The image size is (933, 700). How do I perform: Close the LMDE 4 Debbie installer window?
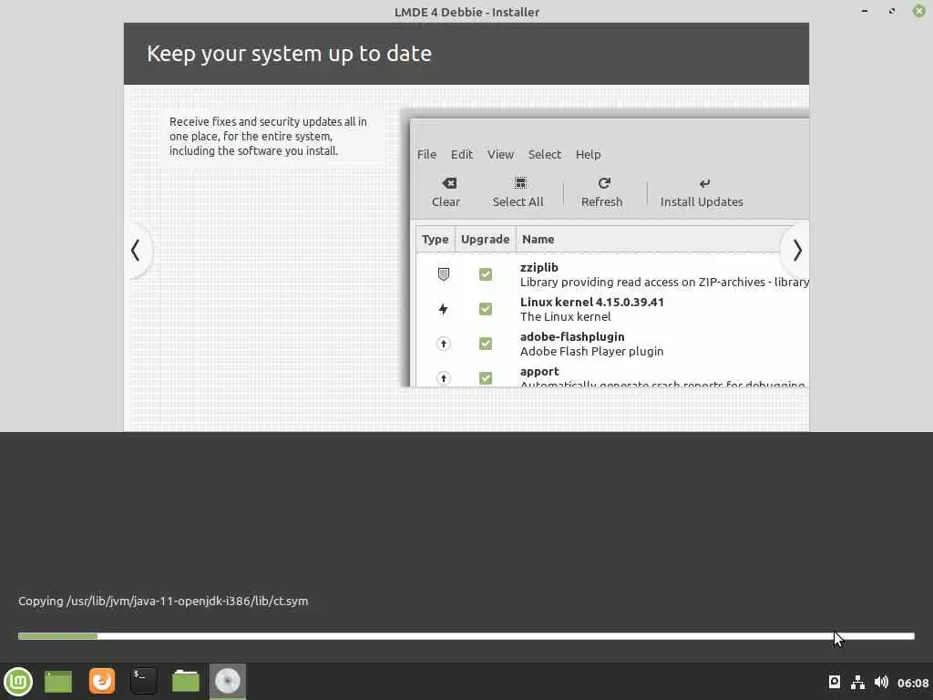coord(919,11)
